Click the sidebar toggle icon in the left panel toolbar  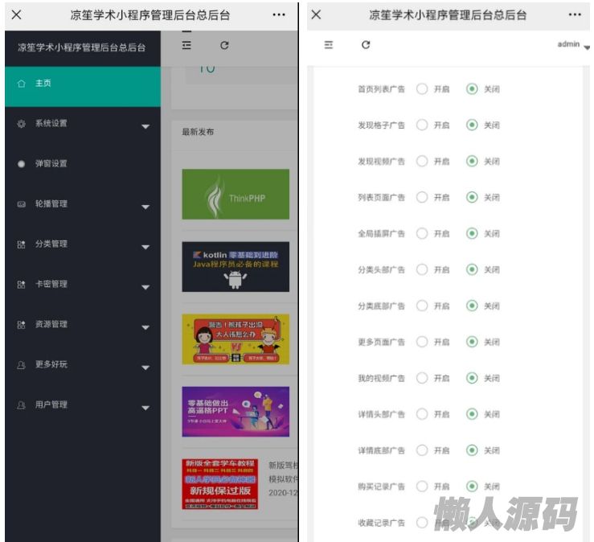tap(186, 46)
